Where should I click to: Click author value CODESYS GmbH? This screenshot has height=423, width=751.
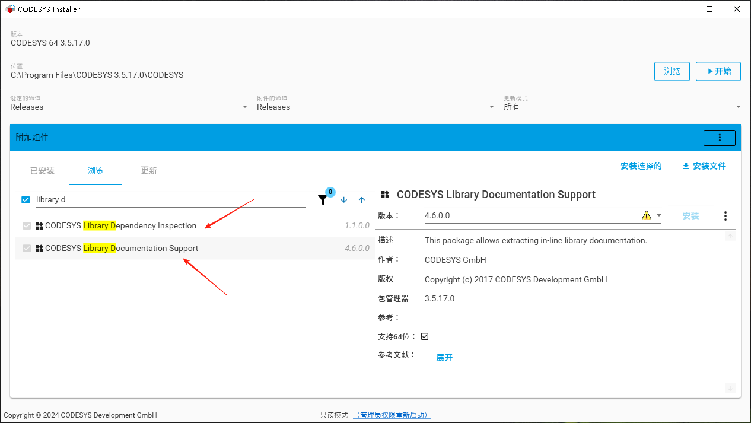pos(456,260)
